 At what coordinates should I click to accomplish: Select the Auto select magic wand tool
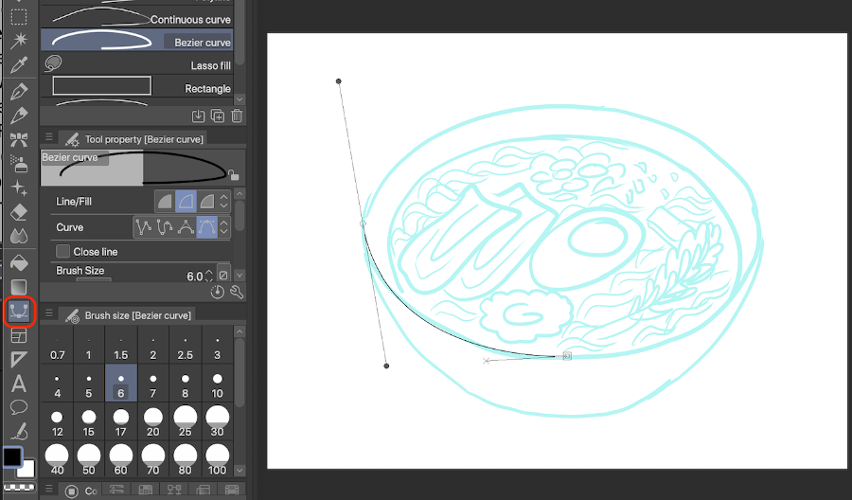(19, 40)
